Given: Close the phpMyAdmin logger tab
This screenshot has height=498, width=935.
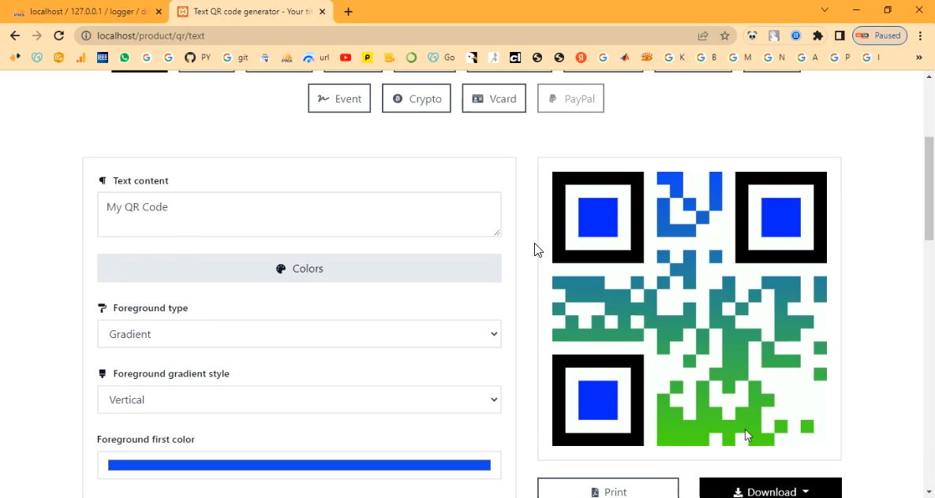Looking at the screenshot, I should pos(159,11).
